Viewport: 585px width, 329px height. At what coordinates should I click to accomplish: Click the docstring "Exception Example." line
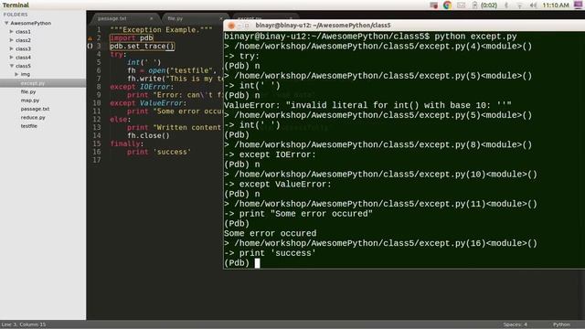click(x=161, y=30)
